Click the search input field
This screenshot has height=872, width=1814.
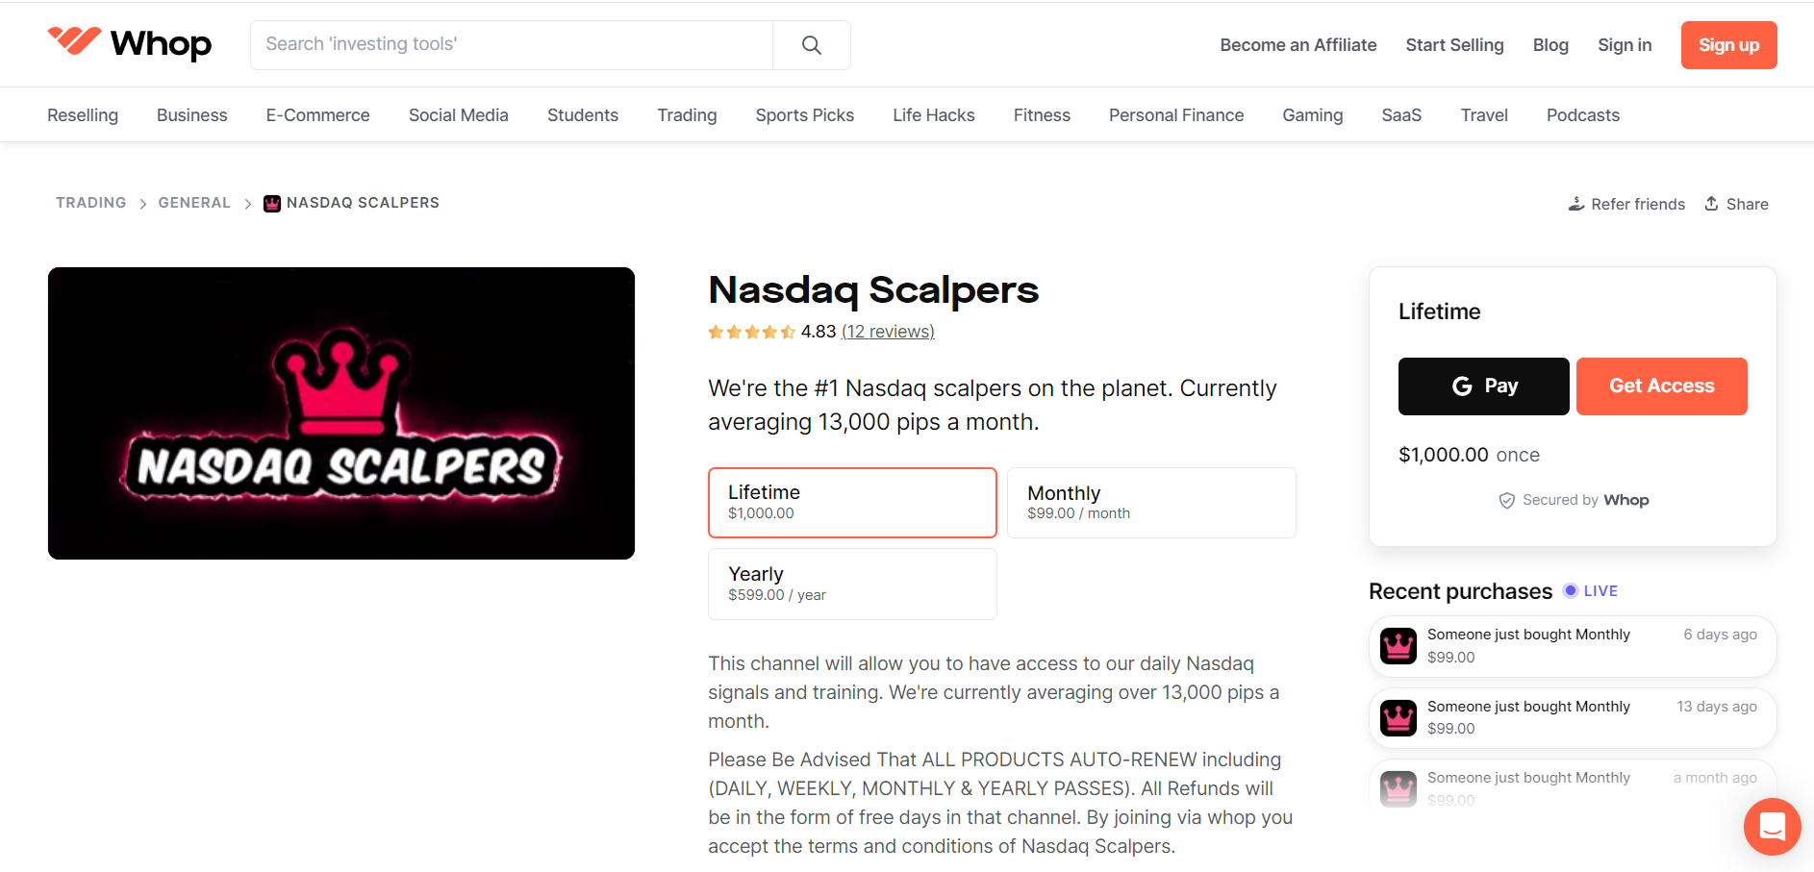click(x=510, y=44)
